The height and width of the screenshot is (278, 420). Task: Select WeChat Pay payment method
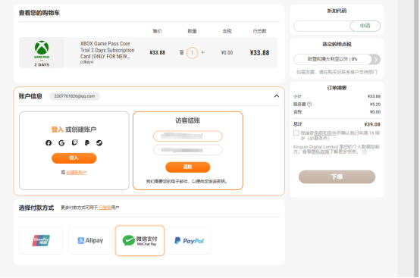pyautogui.click(x=139, y=241)
